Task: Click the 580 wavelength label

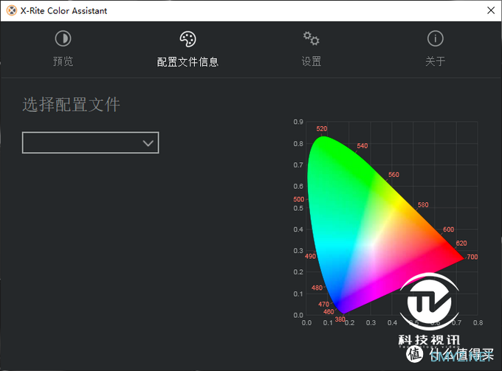Action: (423, 205)
